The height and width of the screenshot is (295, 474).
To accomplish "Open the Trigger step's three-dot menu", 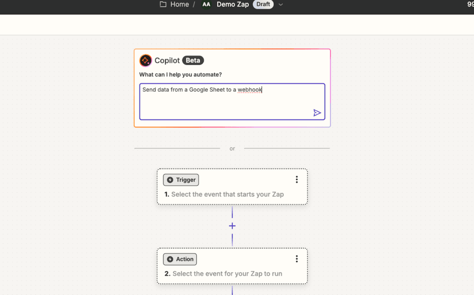I will click(297, 179).
